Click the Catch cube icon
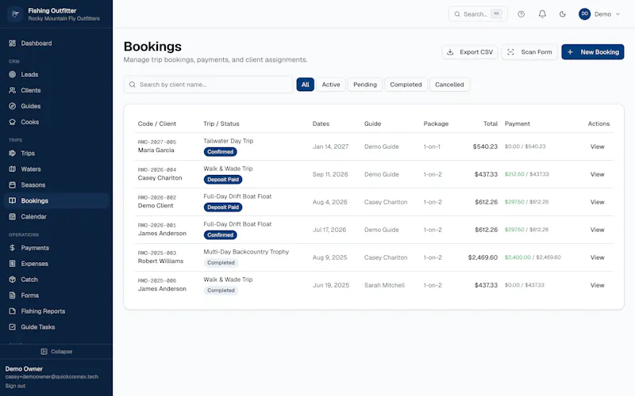The height and width of the screenshot is (396, 635). point(13,280)
